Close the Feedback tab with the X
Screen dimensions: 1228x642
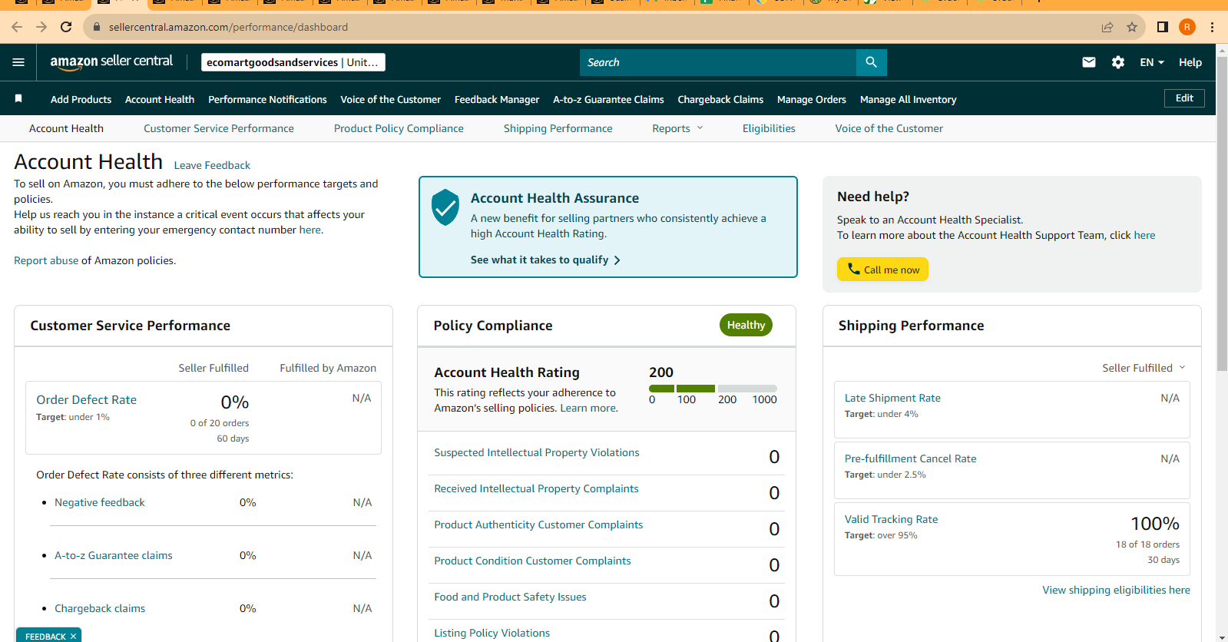tap(74, 636)
